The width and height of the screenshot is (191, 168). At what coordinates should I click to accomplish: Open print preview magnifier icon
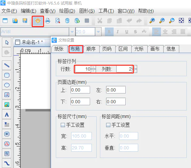[57, 21]
